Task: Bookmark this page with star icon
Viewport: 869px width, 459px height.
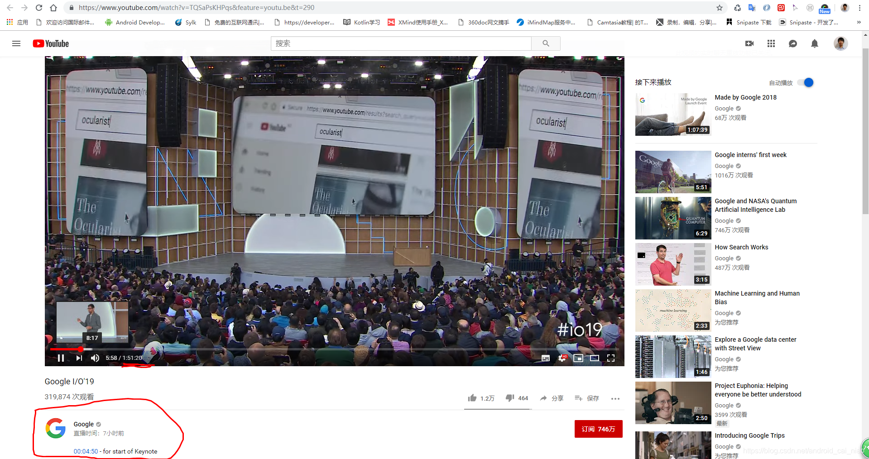Action: click(x=720, y=8)
